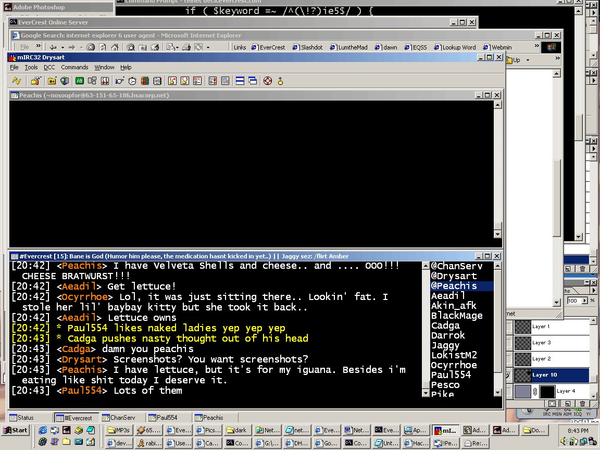
Task: Open the Help menu in mIRC
Action: click(126, 67)
